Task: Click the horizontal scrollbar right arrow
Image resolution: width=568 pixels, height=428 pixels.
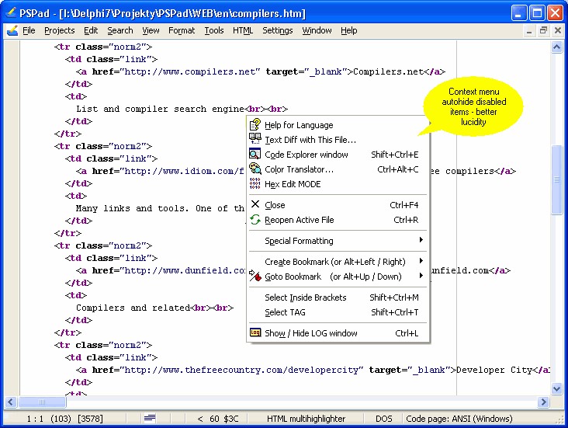Action: tap(544, 402)
